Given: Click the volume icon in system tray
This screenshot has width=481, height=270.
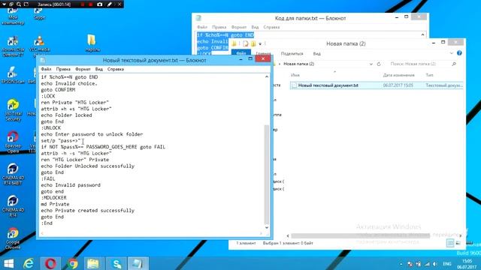Looking at the screenshot, I should (435, 264).
